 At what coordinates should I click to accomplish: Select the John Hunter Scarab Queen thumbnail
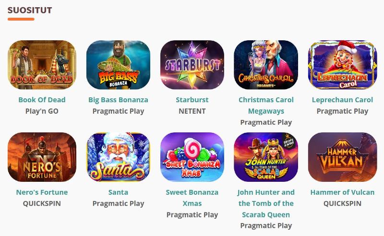pos(266,157)
